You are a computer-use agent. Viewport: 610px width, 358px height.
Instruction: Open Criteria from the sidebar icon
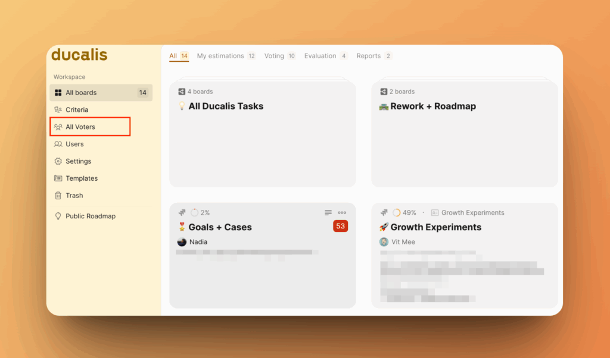[58, 110]
